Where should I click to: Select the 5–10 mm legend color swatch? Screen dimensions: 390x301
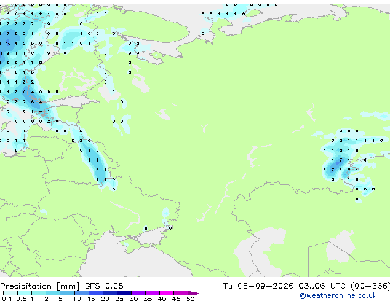pos(67,293)
